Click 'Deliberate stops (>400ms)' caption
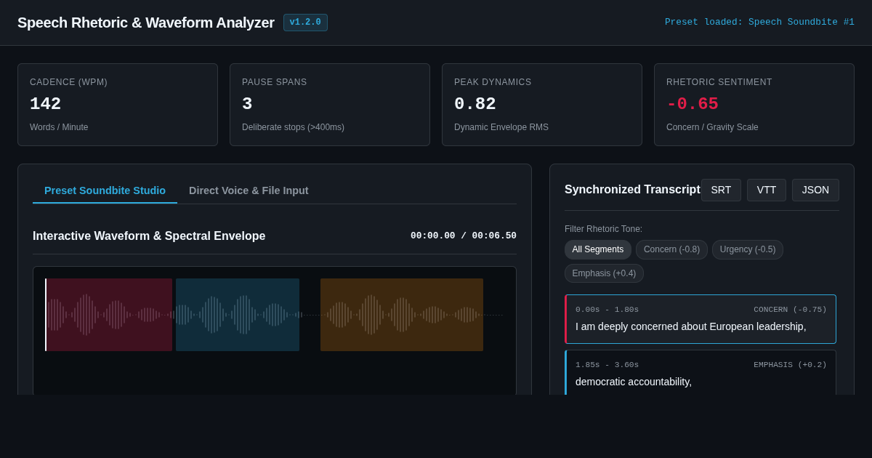Screen dimensions: 872x458 (293, 127)
